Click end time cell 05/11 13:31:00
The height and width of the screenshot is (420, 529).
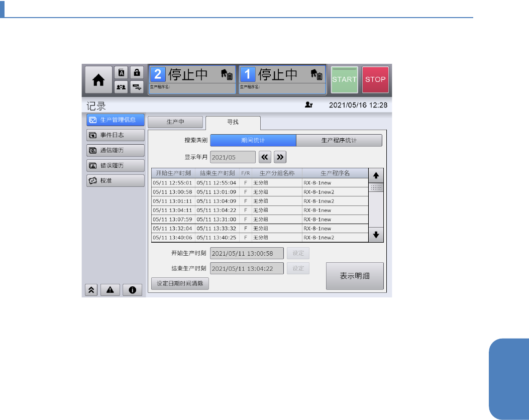[217, 219]
